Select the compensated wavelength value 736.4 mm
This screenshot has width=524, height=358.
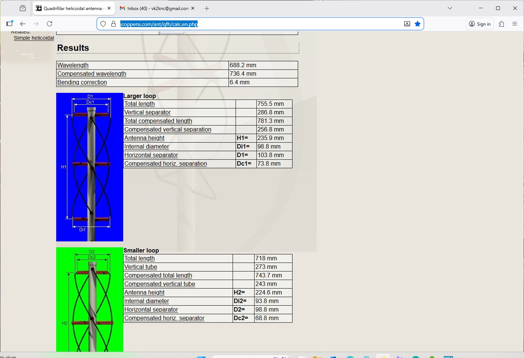tap(243, 74)
